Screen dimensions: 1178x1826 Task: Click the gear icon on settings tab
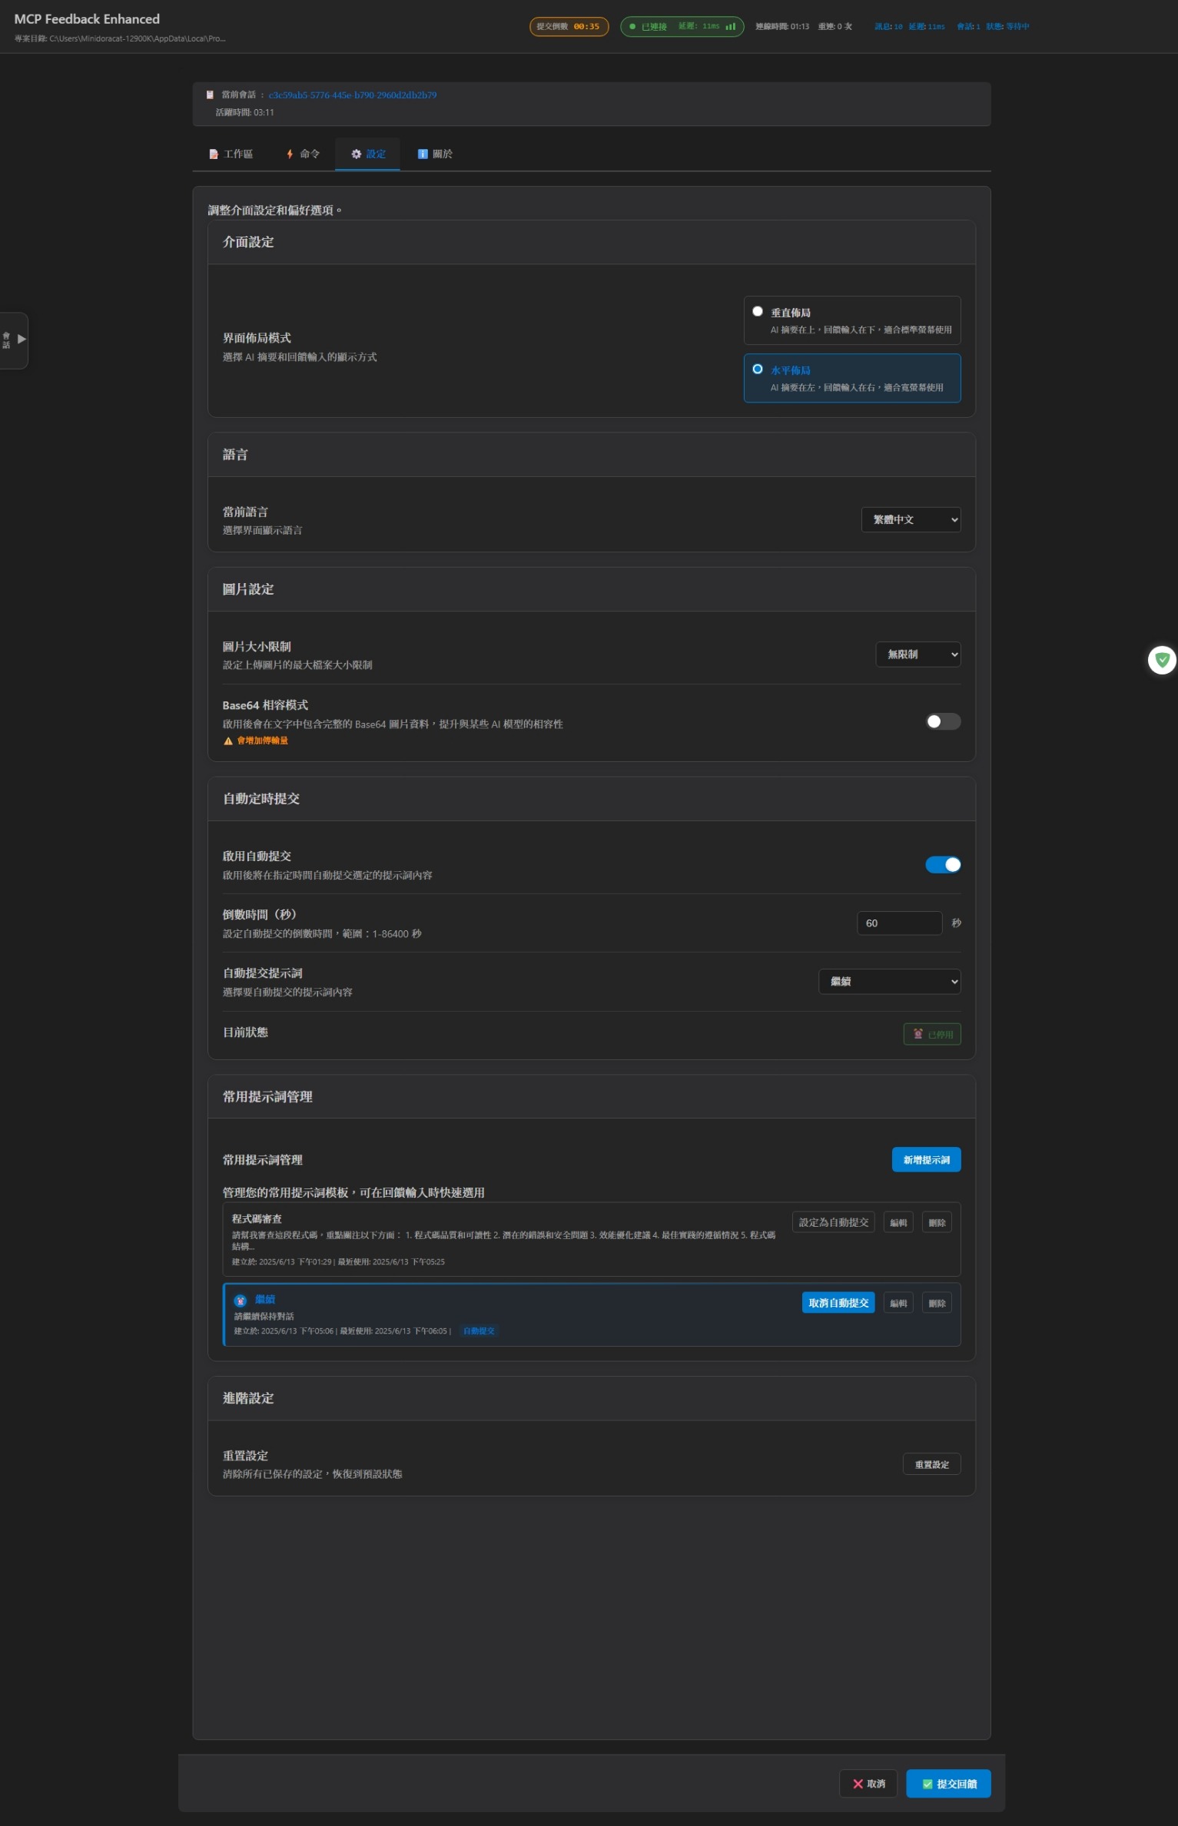point(357,154)
